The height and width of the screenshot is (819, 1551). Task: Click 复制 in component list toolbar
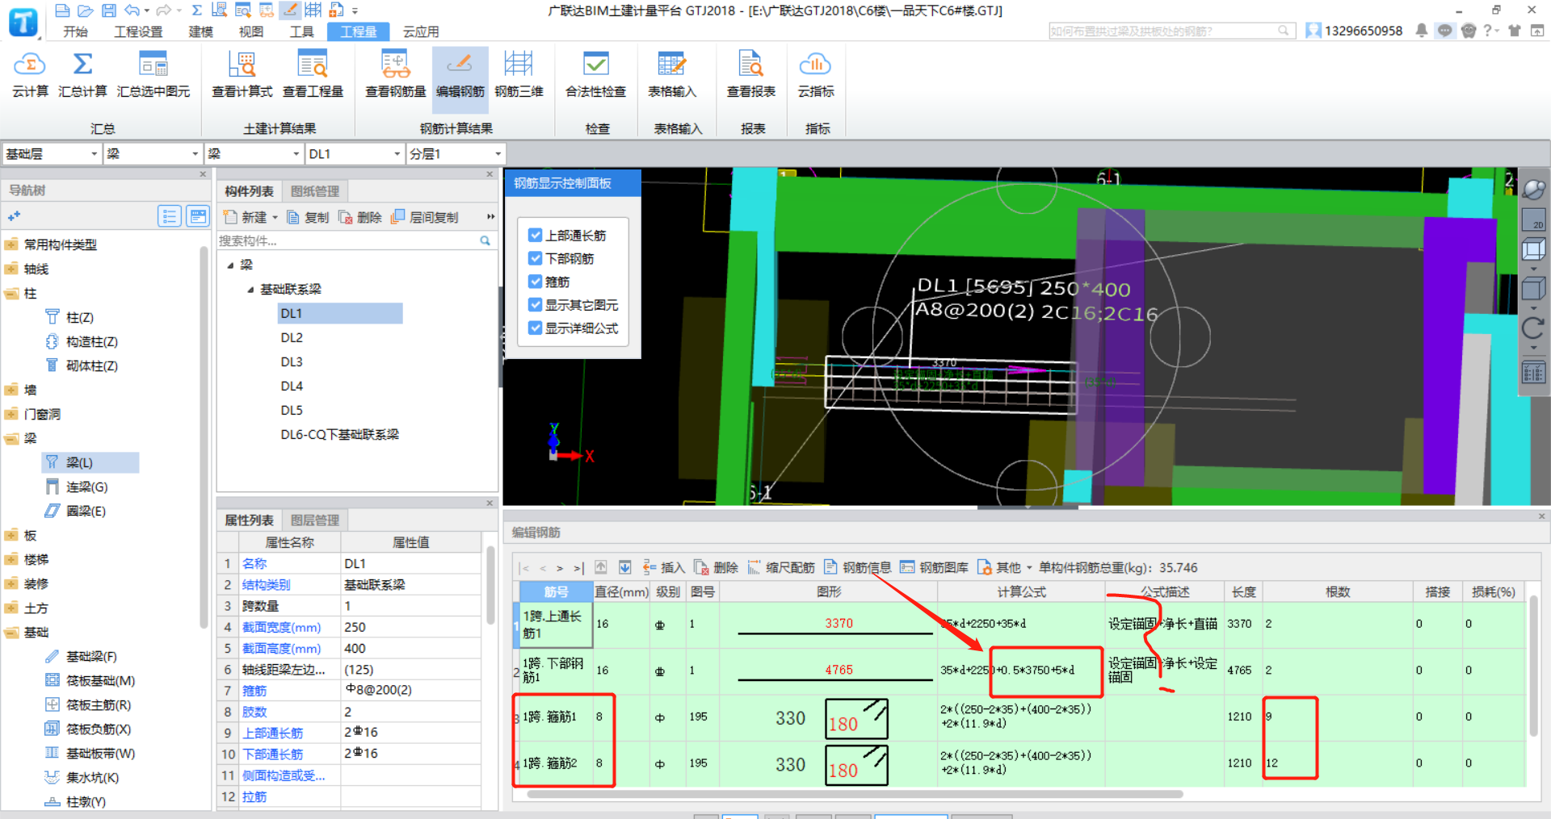coord(308,217)
